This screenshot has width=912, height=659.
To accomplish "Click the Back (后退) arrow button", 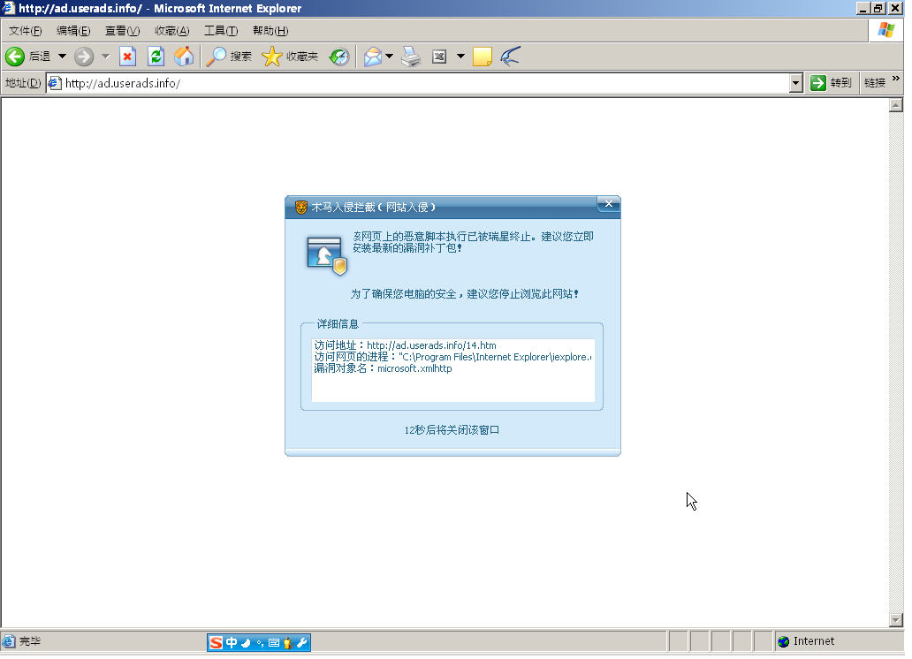I will pyautogui.click(x=15, y=57).
